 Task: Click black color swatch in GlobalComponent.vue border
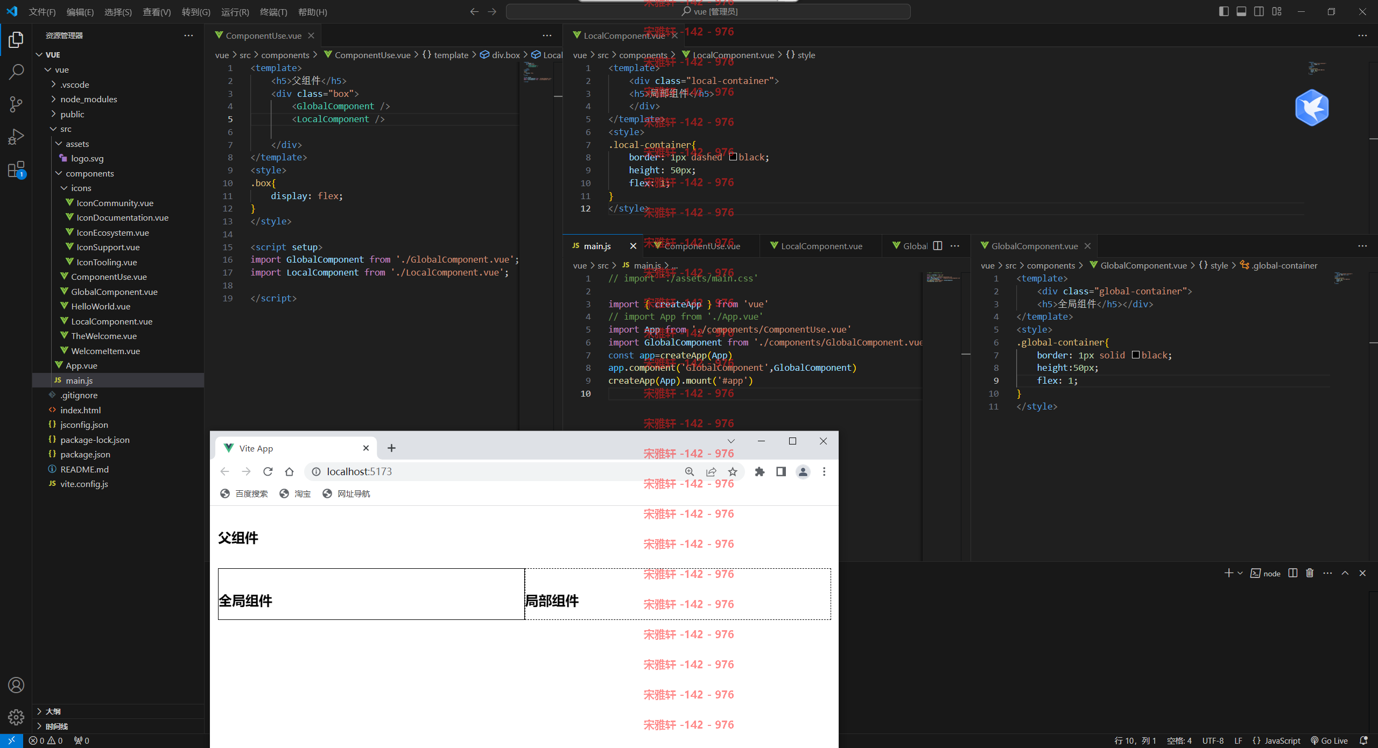tap(1136, 355)
